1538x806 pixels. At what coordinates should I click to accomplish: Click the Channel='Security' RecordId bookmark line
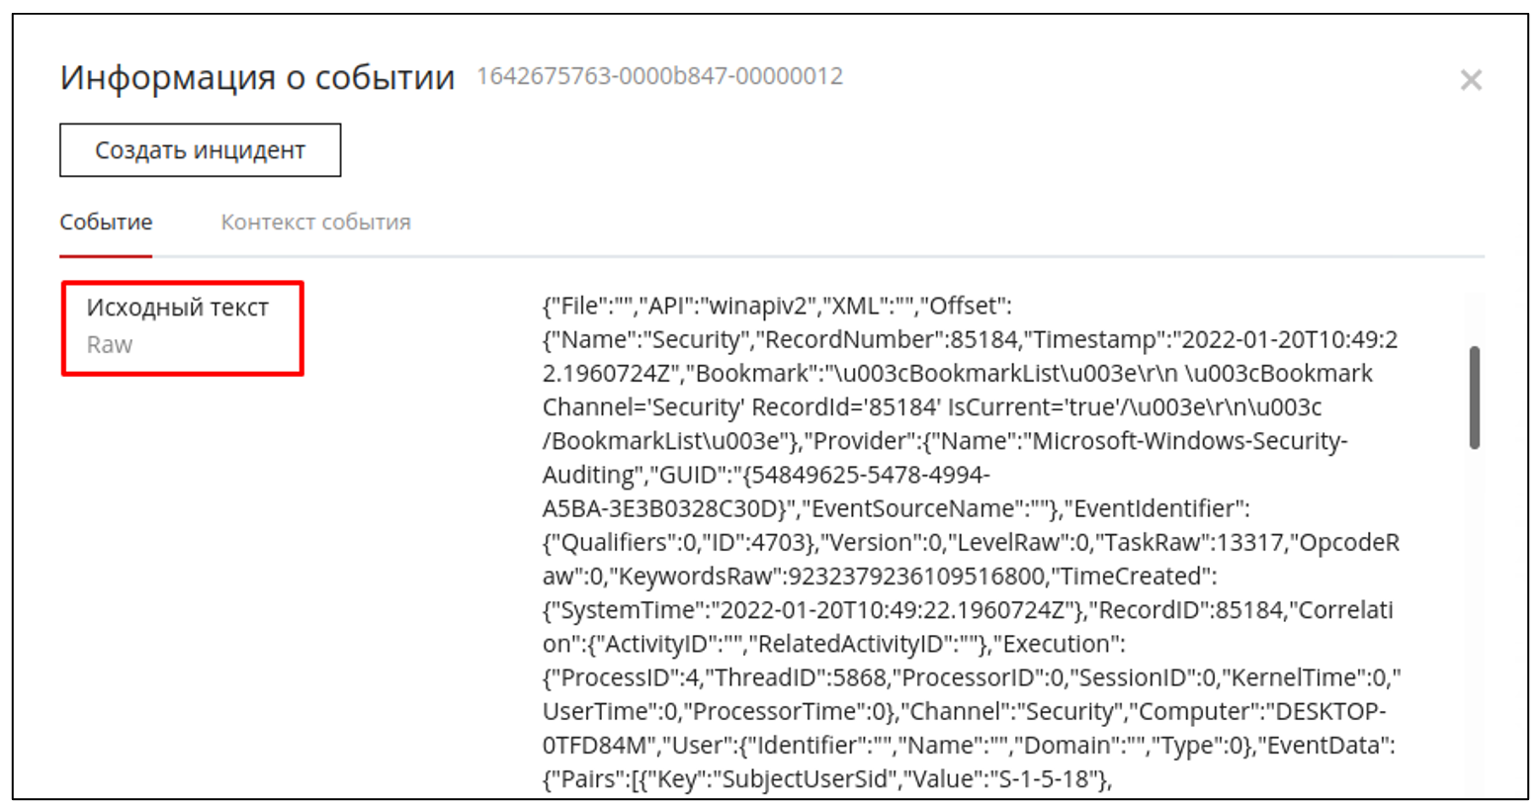pos(931,407)
